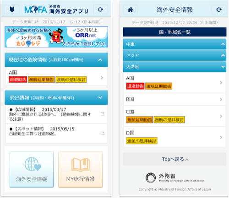Select the 国・地域名一覧 header bar
Screen dimensions: 229x198
tap(174, 32)
